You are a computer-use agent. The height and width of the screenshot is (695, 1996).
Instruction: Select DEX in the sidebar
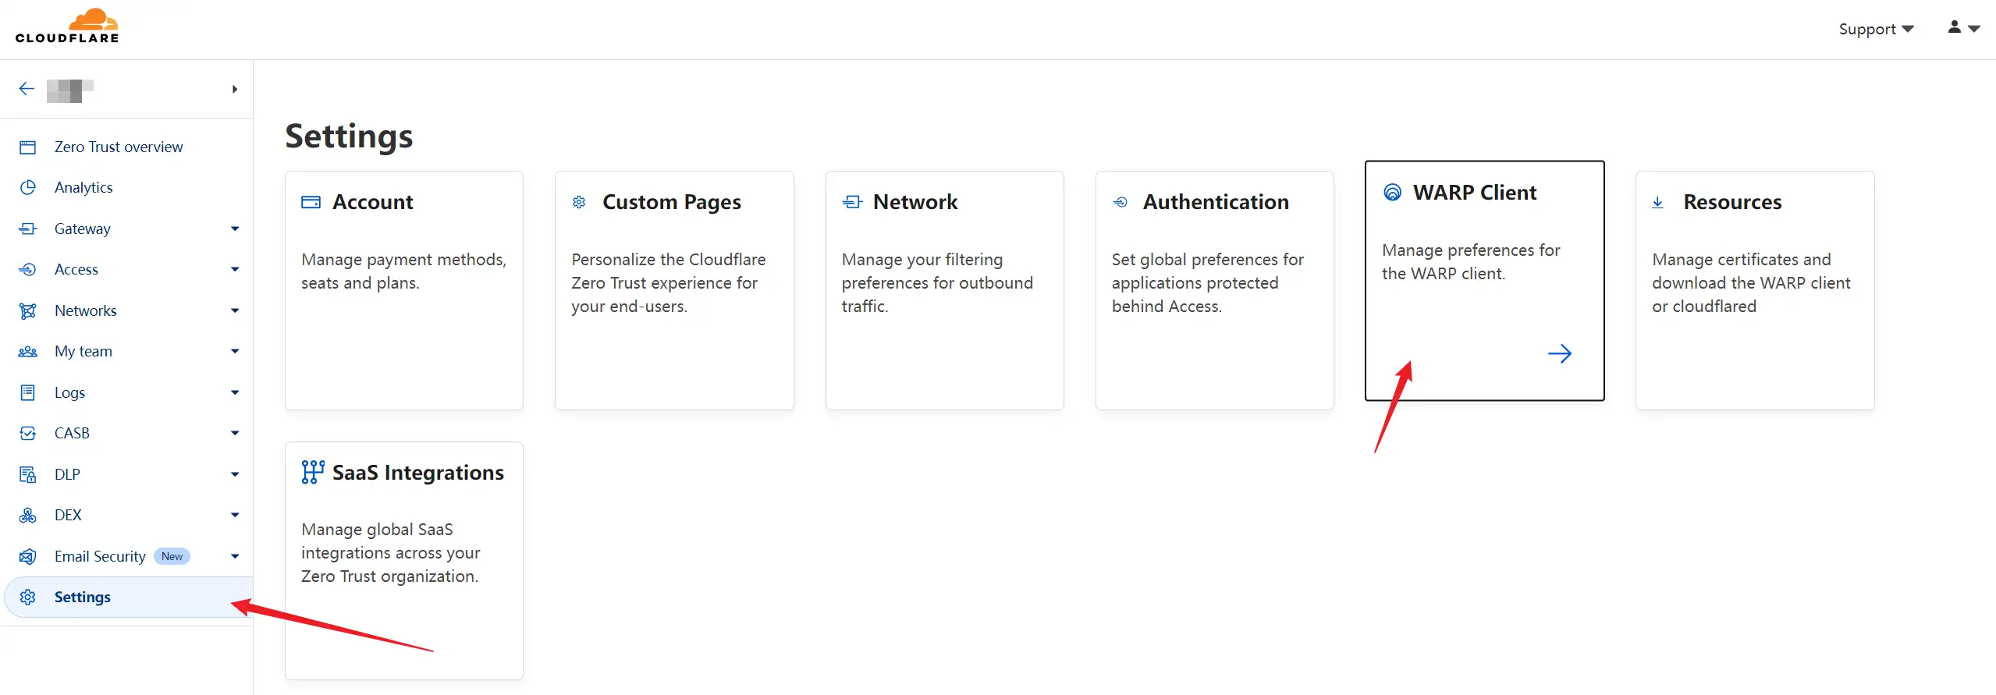click(x=68, y=516)
